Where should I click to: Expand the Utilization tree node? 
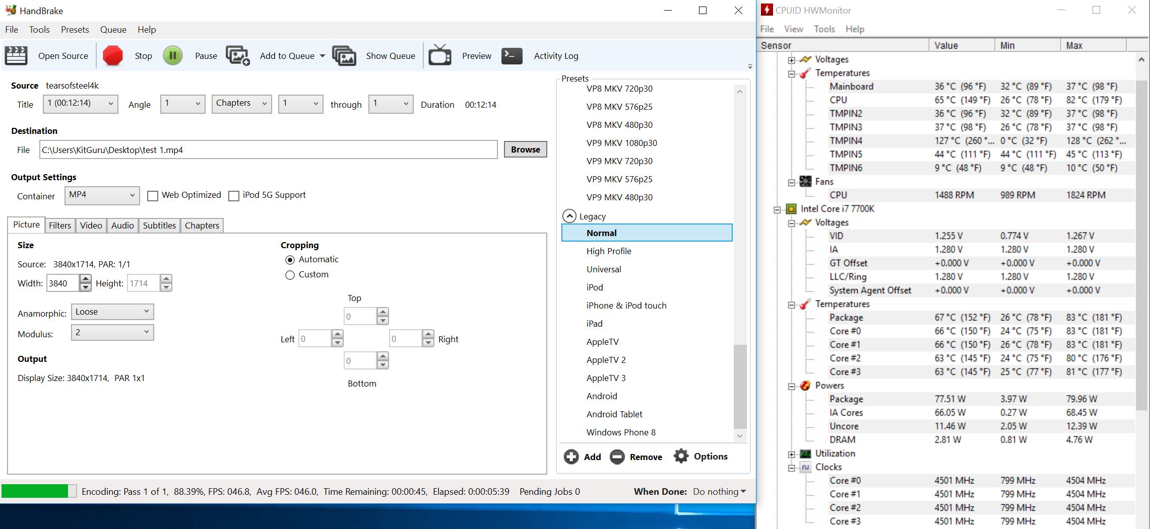792,454
